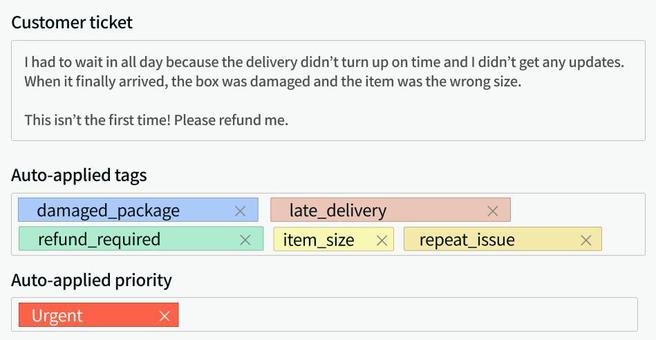Dismiss the refund_required tag via its X
The width and height of the screenshot is (656, 340).
(245, 240)
